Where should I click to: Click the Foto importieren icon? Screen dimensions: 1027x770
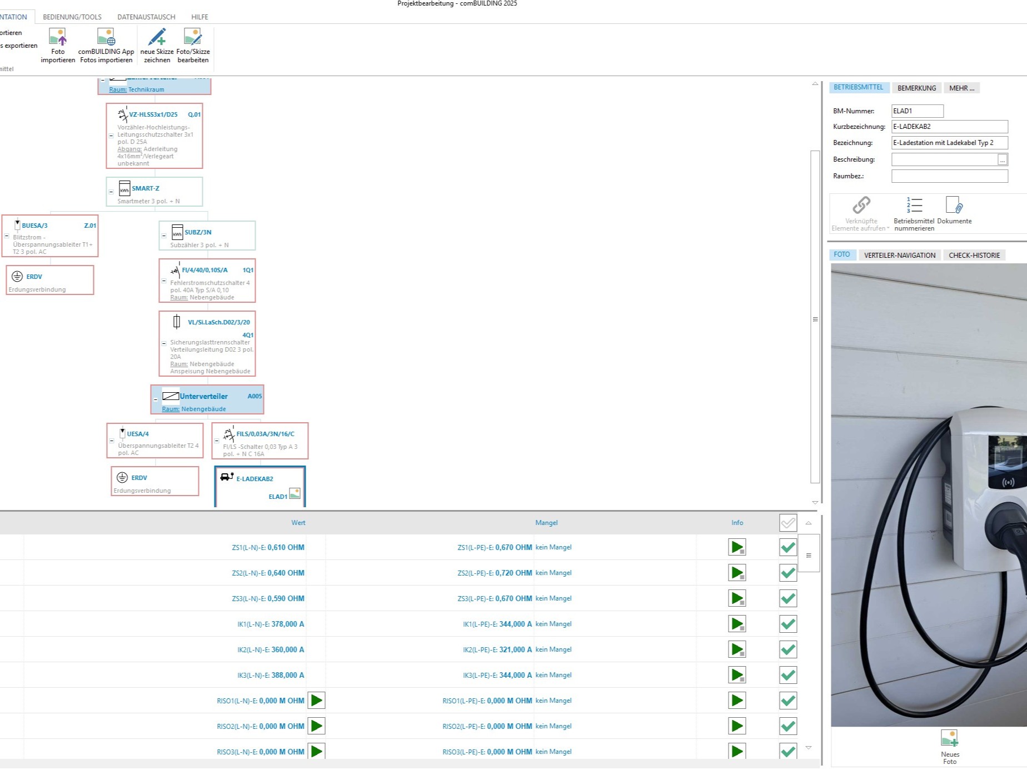(x=58, y=37)
